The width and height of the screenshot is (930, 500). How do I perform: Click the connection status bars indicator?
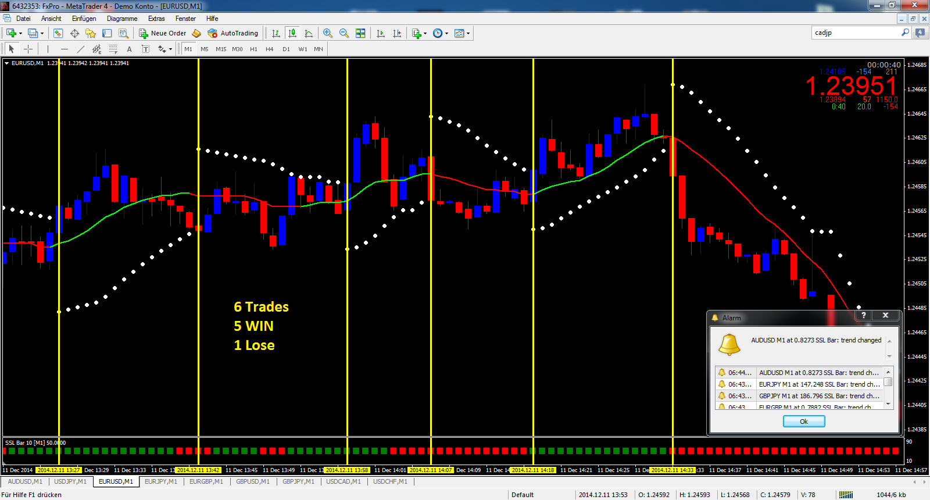tap(846, 495)
